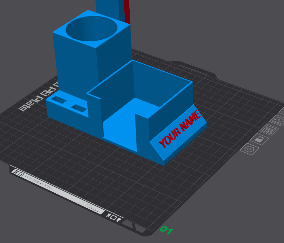Viewport: 284px width, 243px height.
Task: Select the red YOUR NAME text
Action: (x=180, y=129)
